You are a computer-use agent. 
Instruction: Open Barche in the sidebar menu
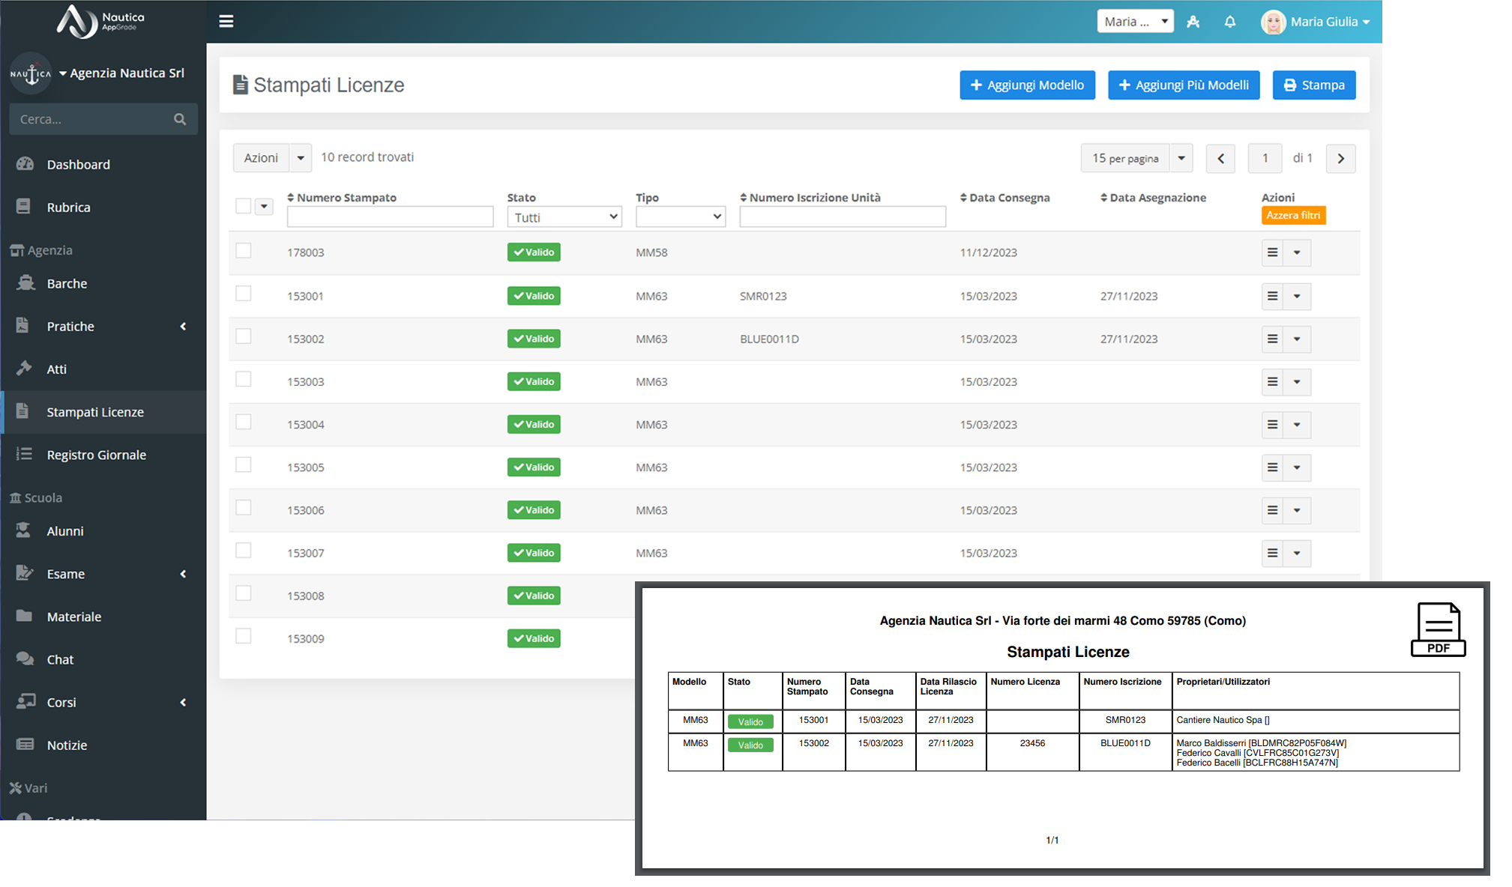(x=67, y=284)
